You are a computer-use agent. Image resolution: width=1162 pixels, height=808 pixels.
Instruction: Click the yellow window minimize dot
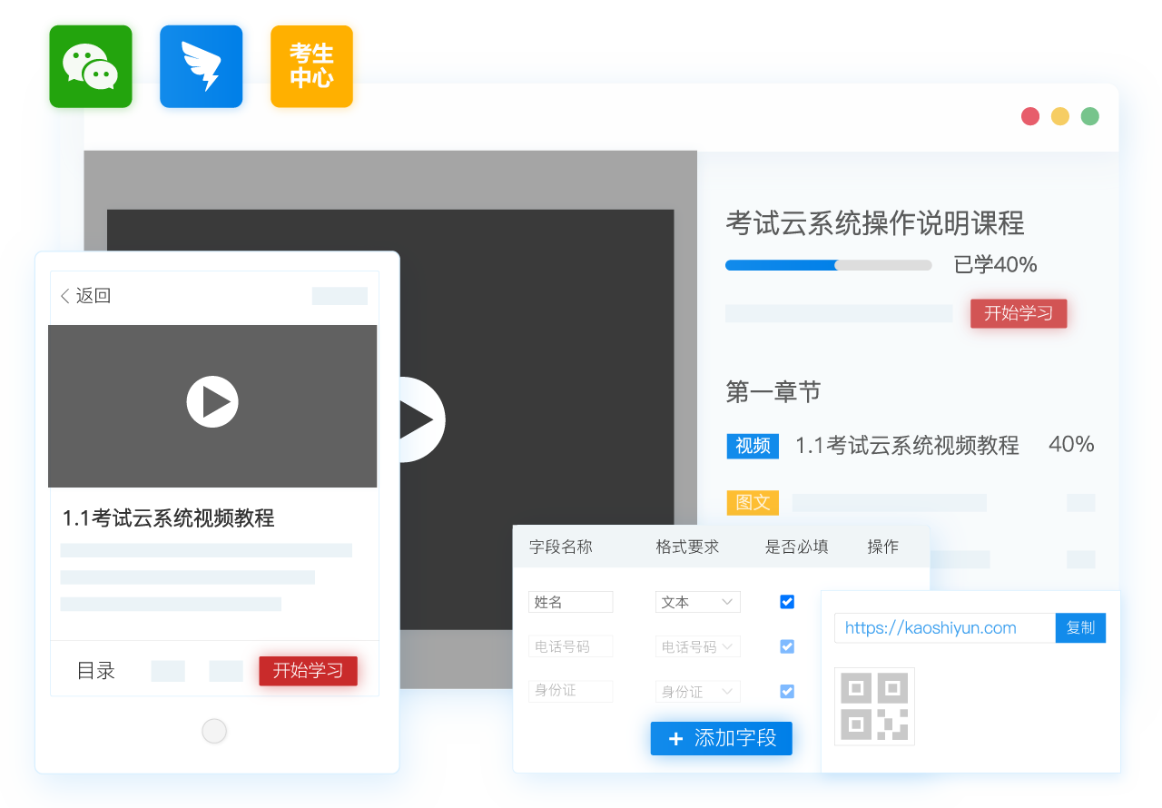click(x=1060, y=116)
